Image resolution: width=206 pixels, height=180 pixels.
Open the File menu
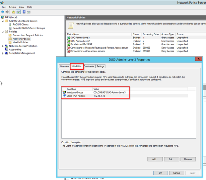pos(4,7)
